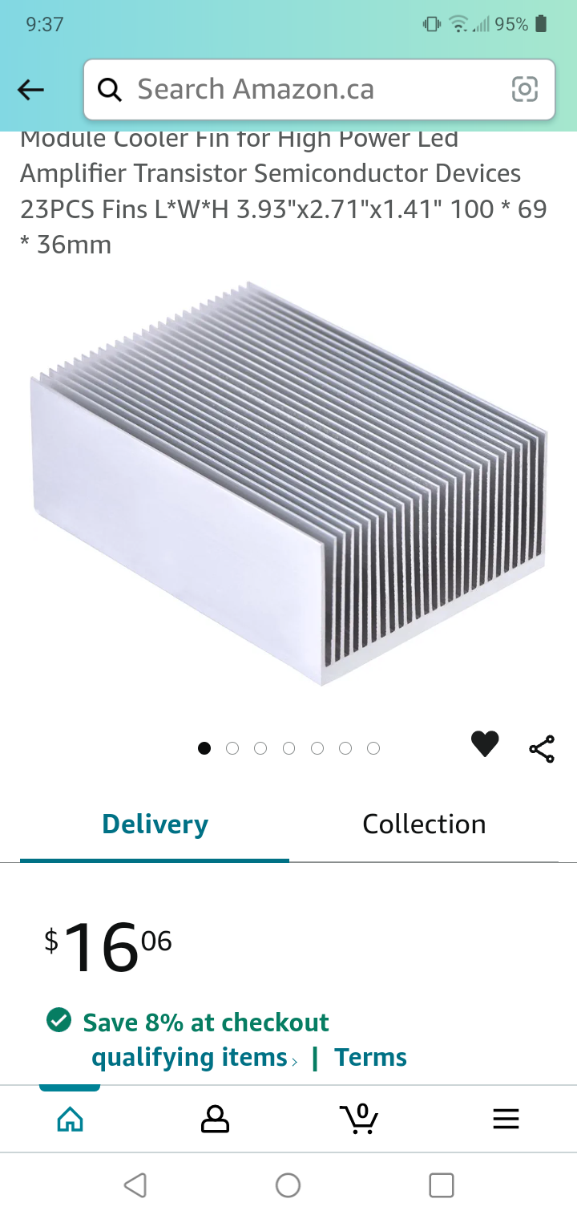
Task: Add item to wish list heart
Action: [485, 744]
